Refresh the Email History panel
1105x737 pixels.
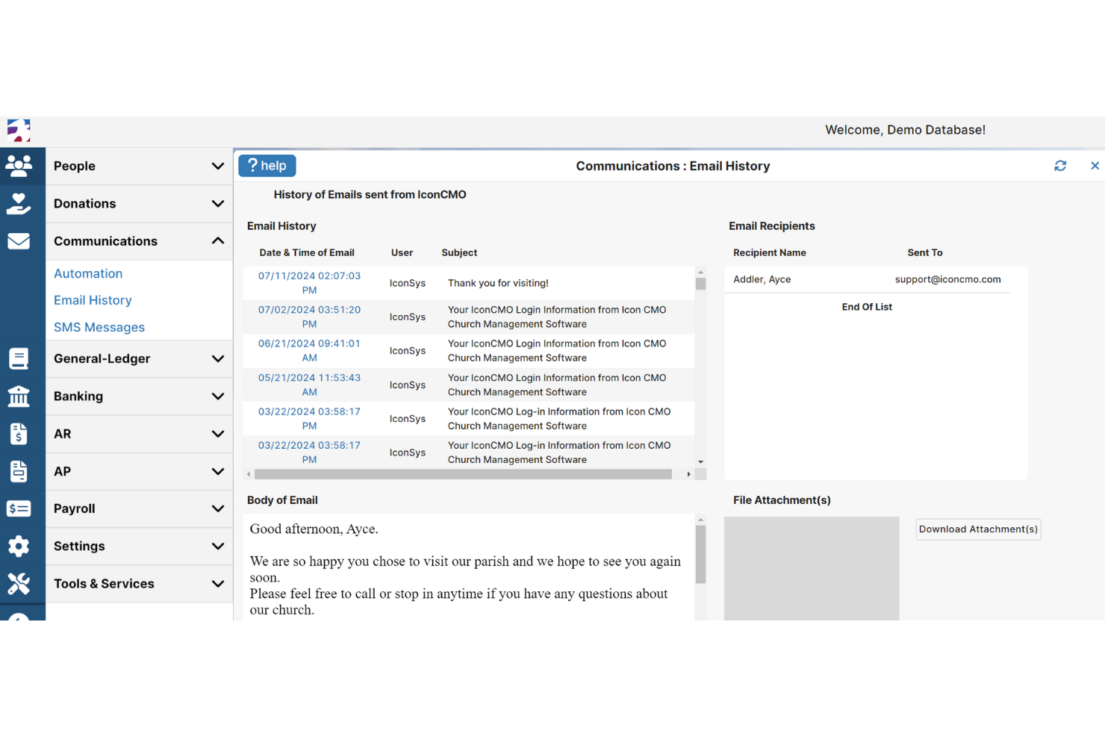(1061, 166)
